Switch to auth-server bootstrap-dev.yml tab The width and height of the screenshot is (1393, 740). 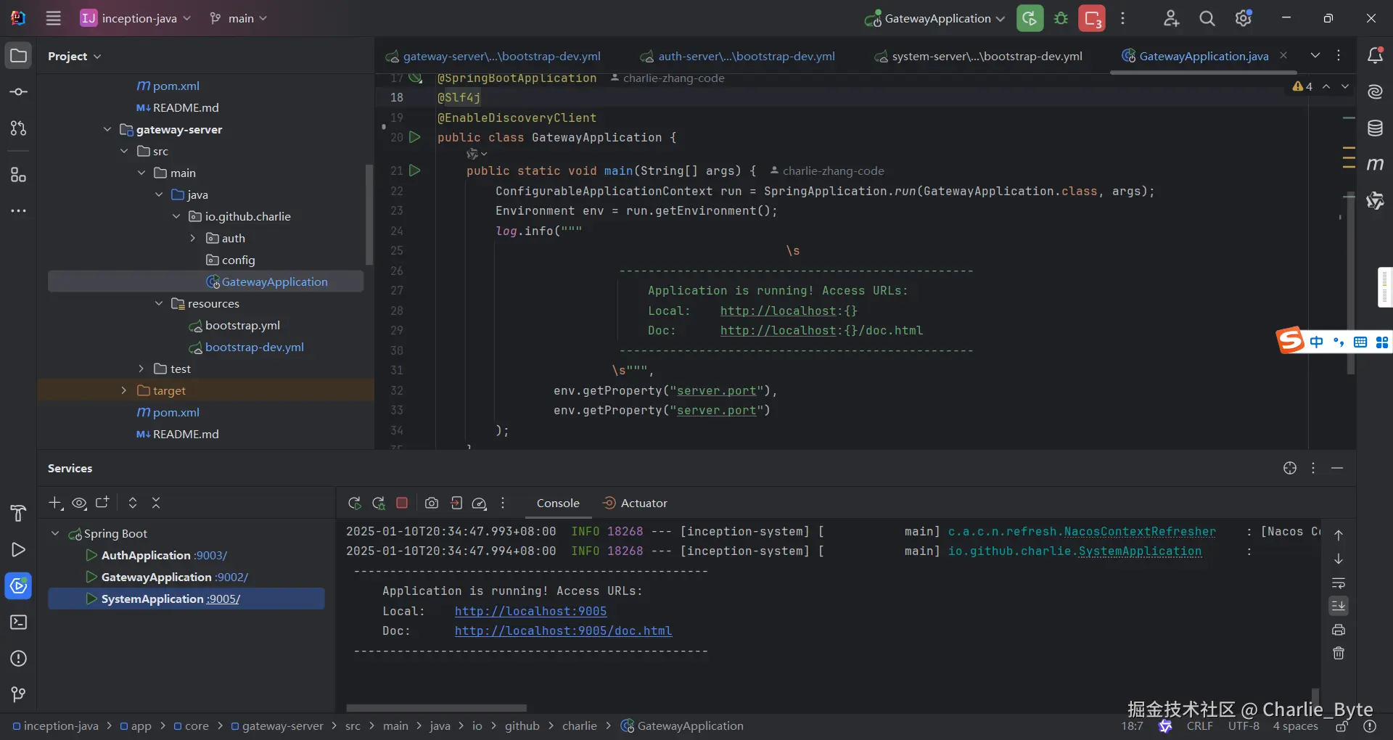(746, 56)
